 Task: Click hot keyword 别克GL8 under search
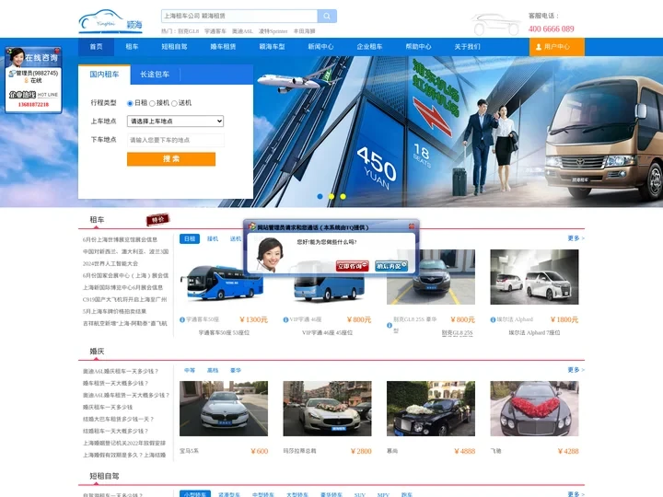point(188,31)
